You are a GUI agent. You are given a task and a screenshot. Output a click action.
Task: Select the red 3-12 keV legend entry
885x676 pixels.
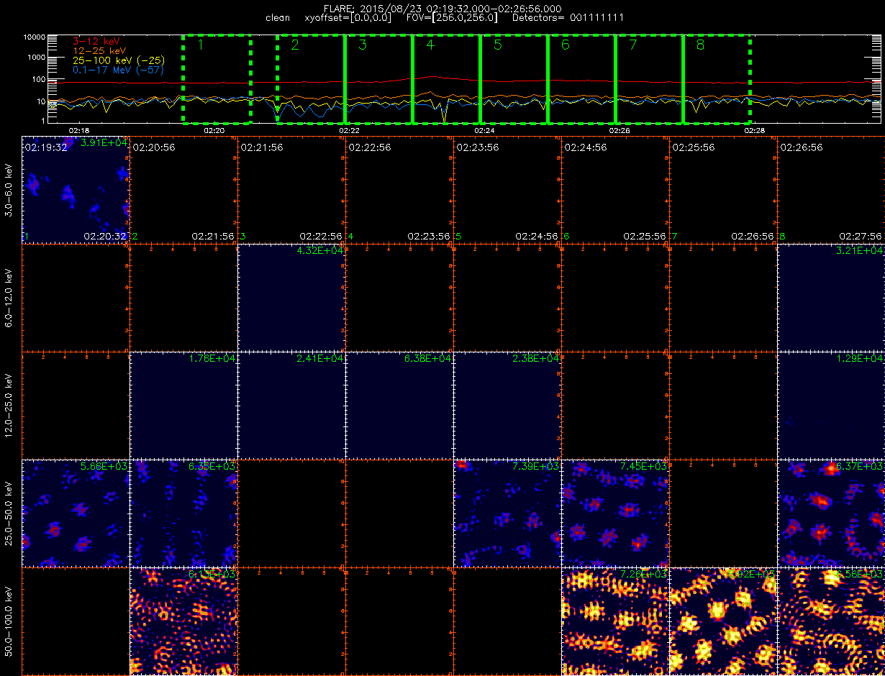click(x=98, y=42)
